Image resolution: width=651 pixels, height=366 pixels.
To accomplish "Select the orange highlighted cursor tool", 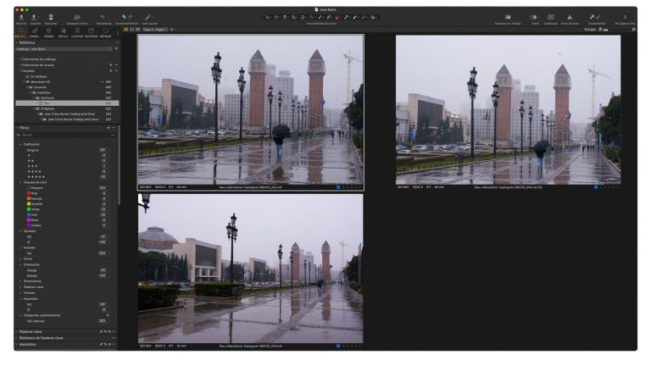I will tap(337, 18).
